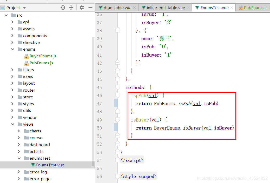
Task: Expand the echarts folder
Action: point(19,152)
